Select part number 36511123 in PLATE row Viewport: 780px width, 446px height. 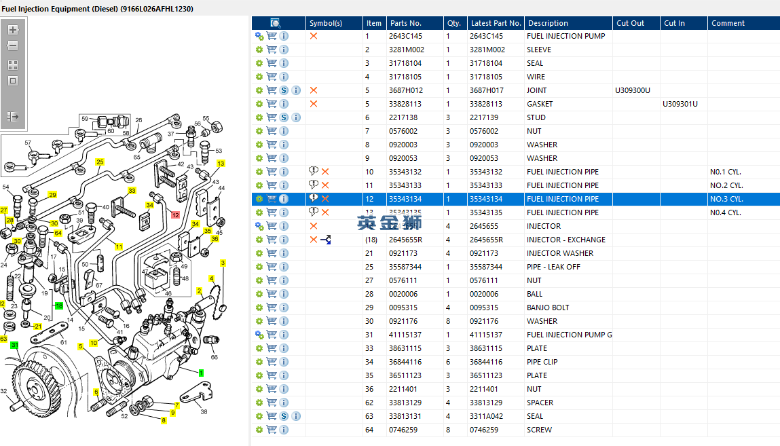pos(405,375)
